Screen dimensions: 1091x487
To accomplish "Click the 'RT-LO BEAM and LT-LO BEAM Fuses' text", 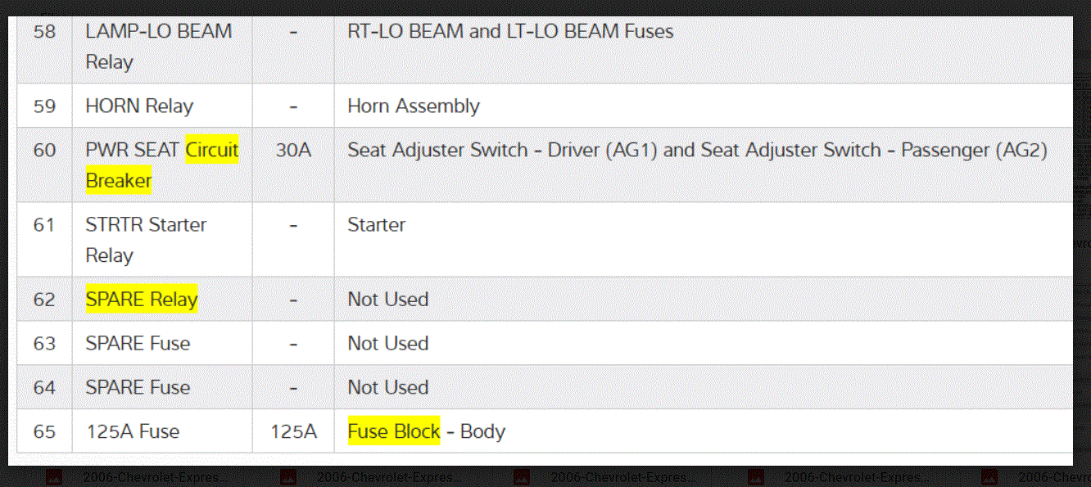I will [x=510, y=32].
